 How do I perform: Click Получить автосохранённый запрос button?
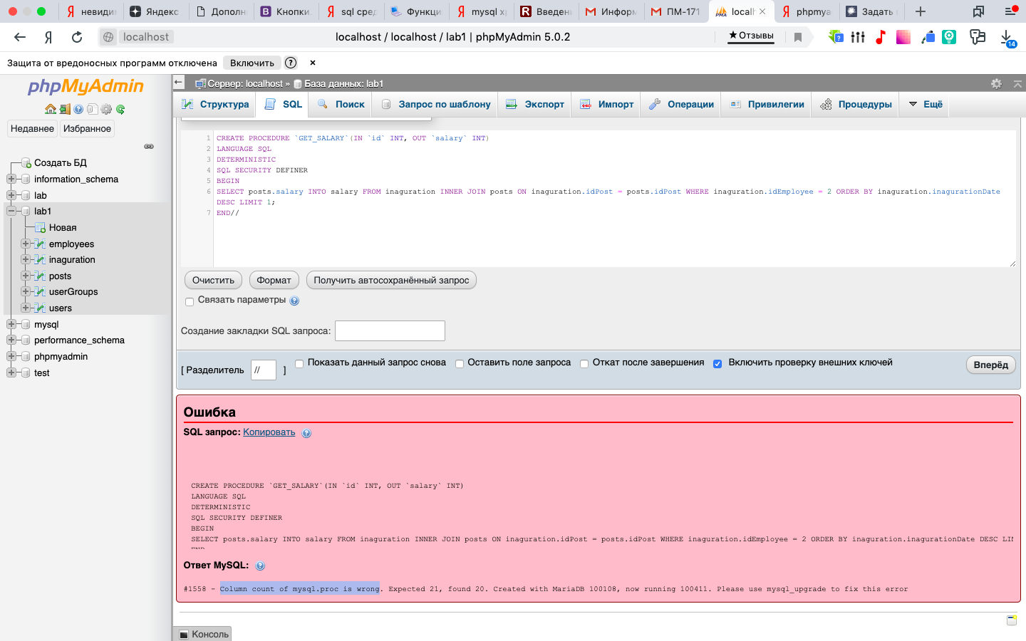pos(391,280)
